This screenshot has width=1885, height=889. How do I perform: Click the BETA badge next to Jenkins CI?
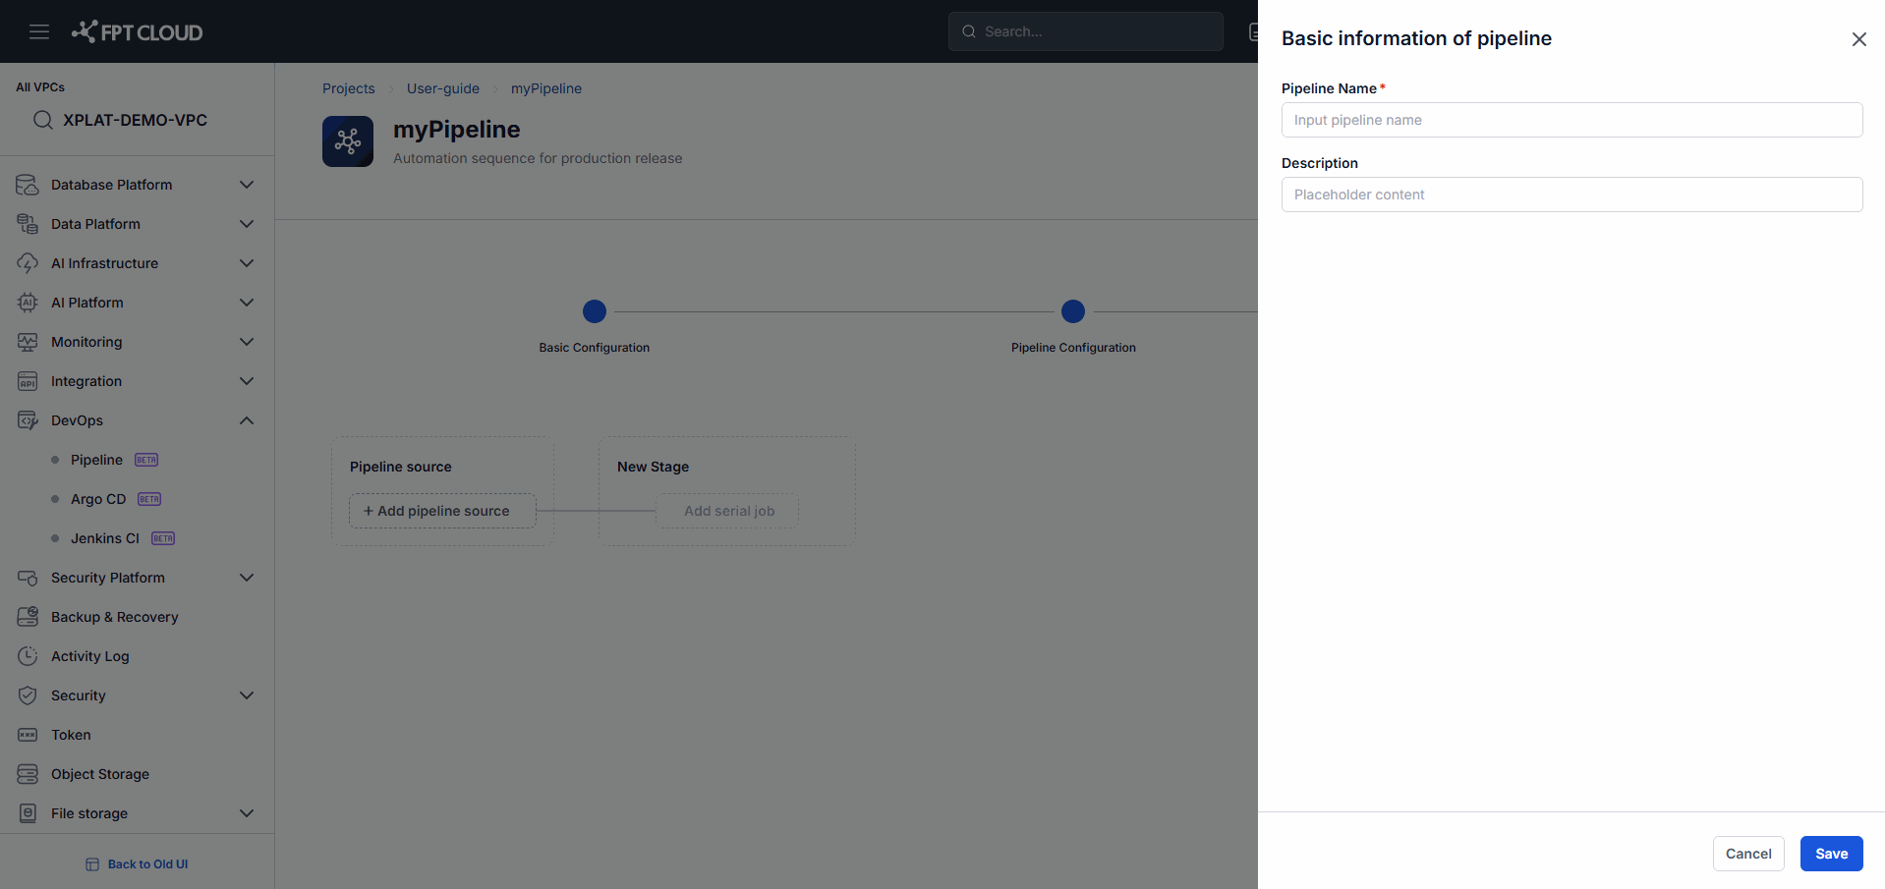pyautogui.click(x=163, y=538)
